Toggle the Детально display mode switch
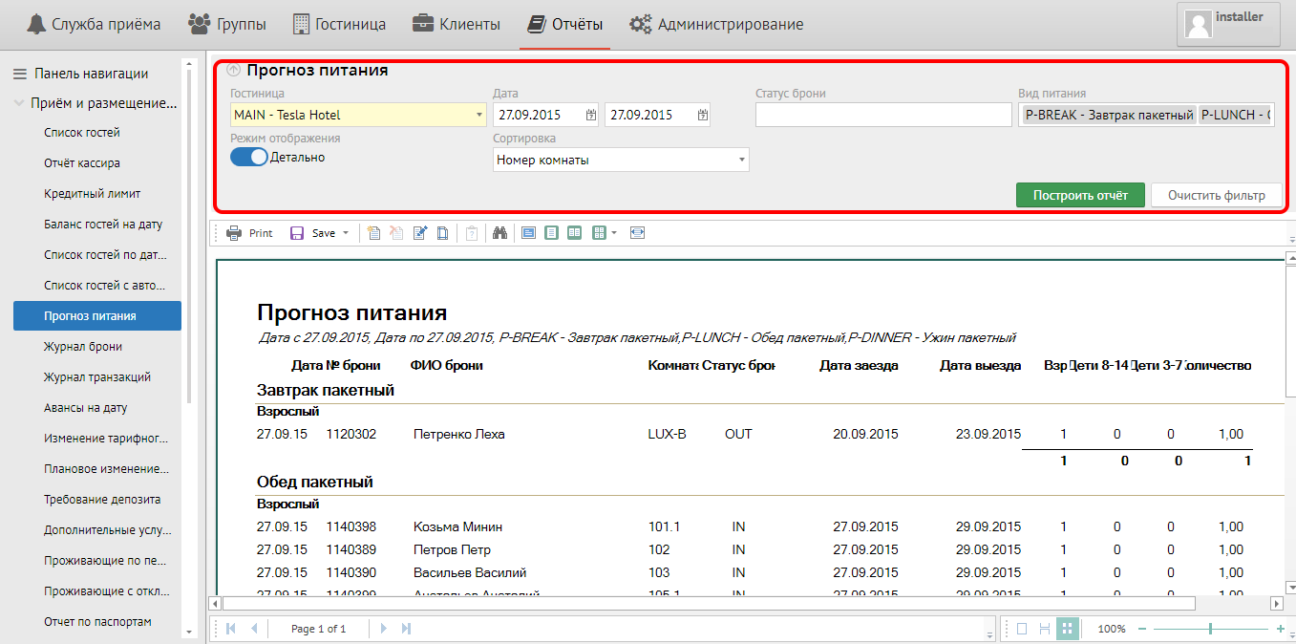 tap(248, 158)
